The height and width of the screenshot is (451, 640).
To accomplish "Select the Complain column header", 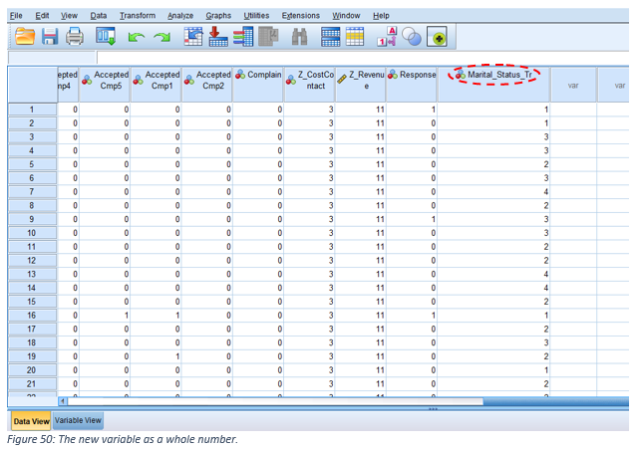I will coord(259,75).
